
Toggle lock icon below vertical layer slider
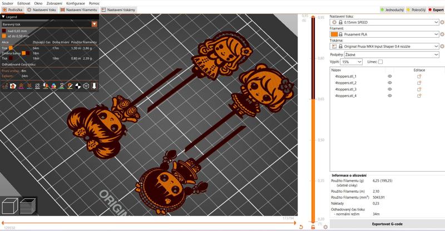313,227
